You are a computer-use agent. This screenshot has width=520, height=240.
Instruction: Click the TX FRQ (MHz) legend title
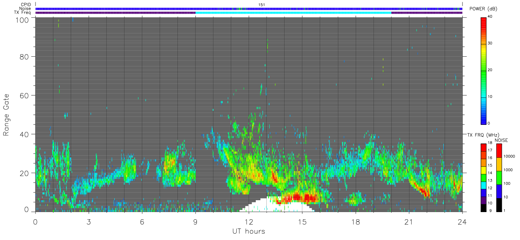483,135
